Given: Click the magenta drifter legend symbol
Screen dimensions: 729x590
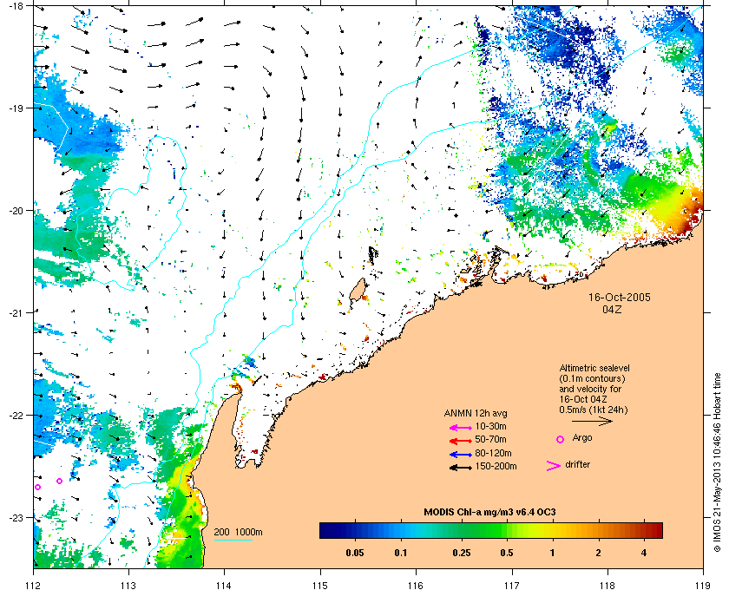Looking at the screenshot, I should click(554, 466).
